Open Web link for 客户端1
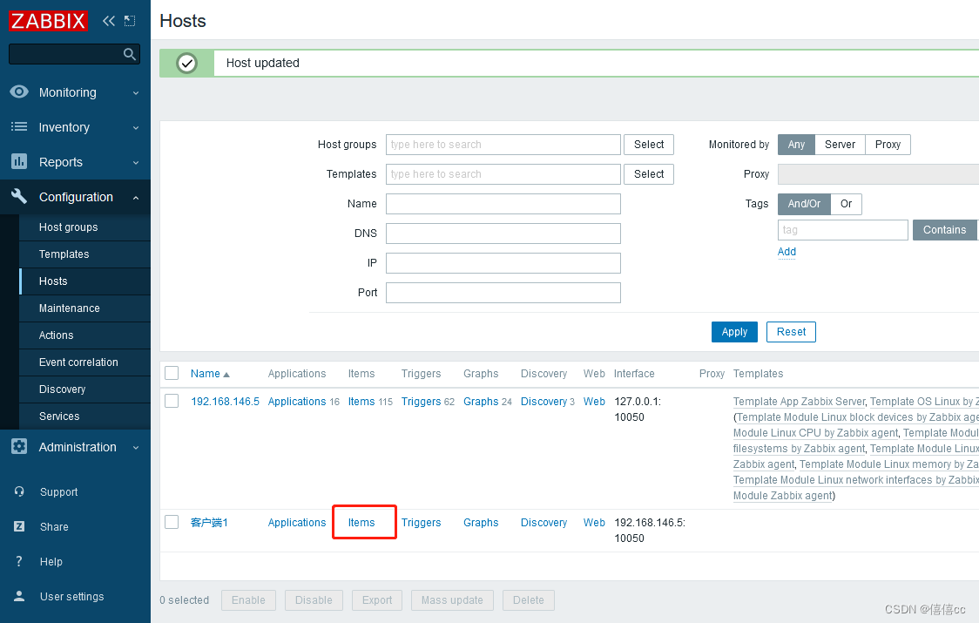The width and height of the screenshot is (979, 623). click(x=594, y=523)
